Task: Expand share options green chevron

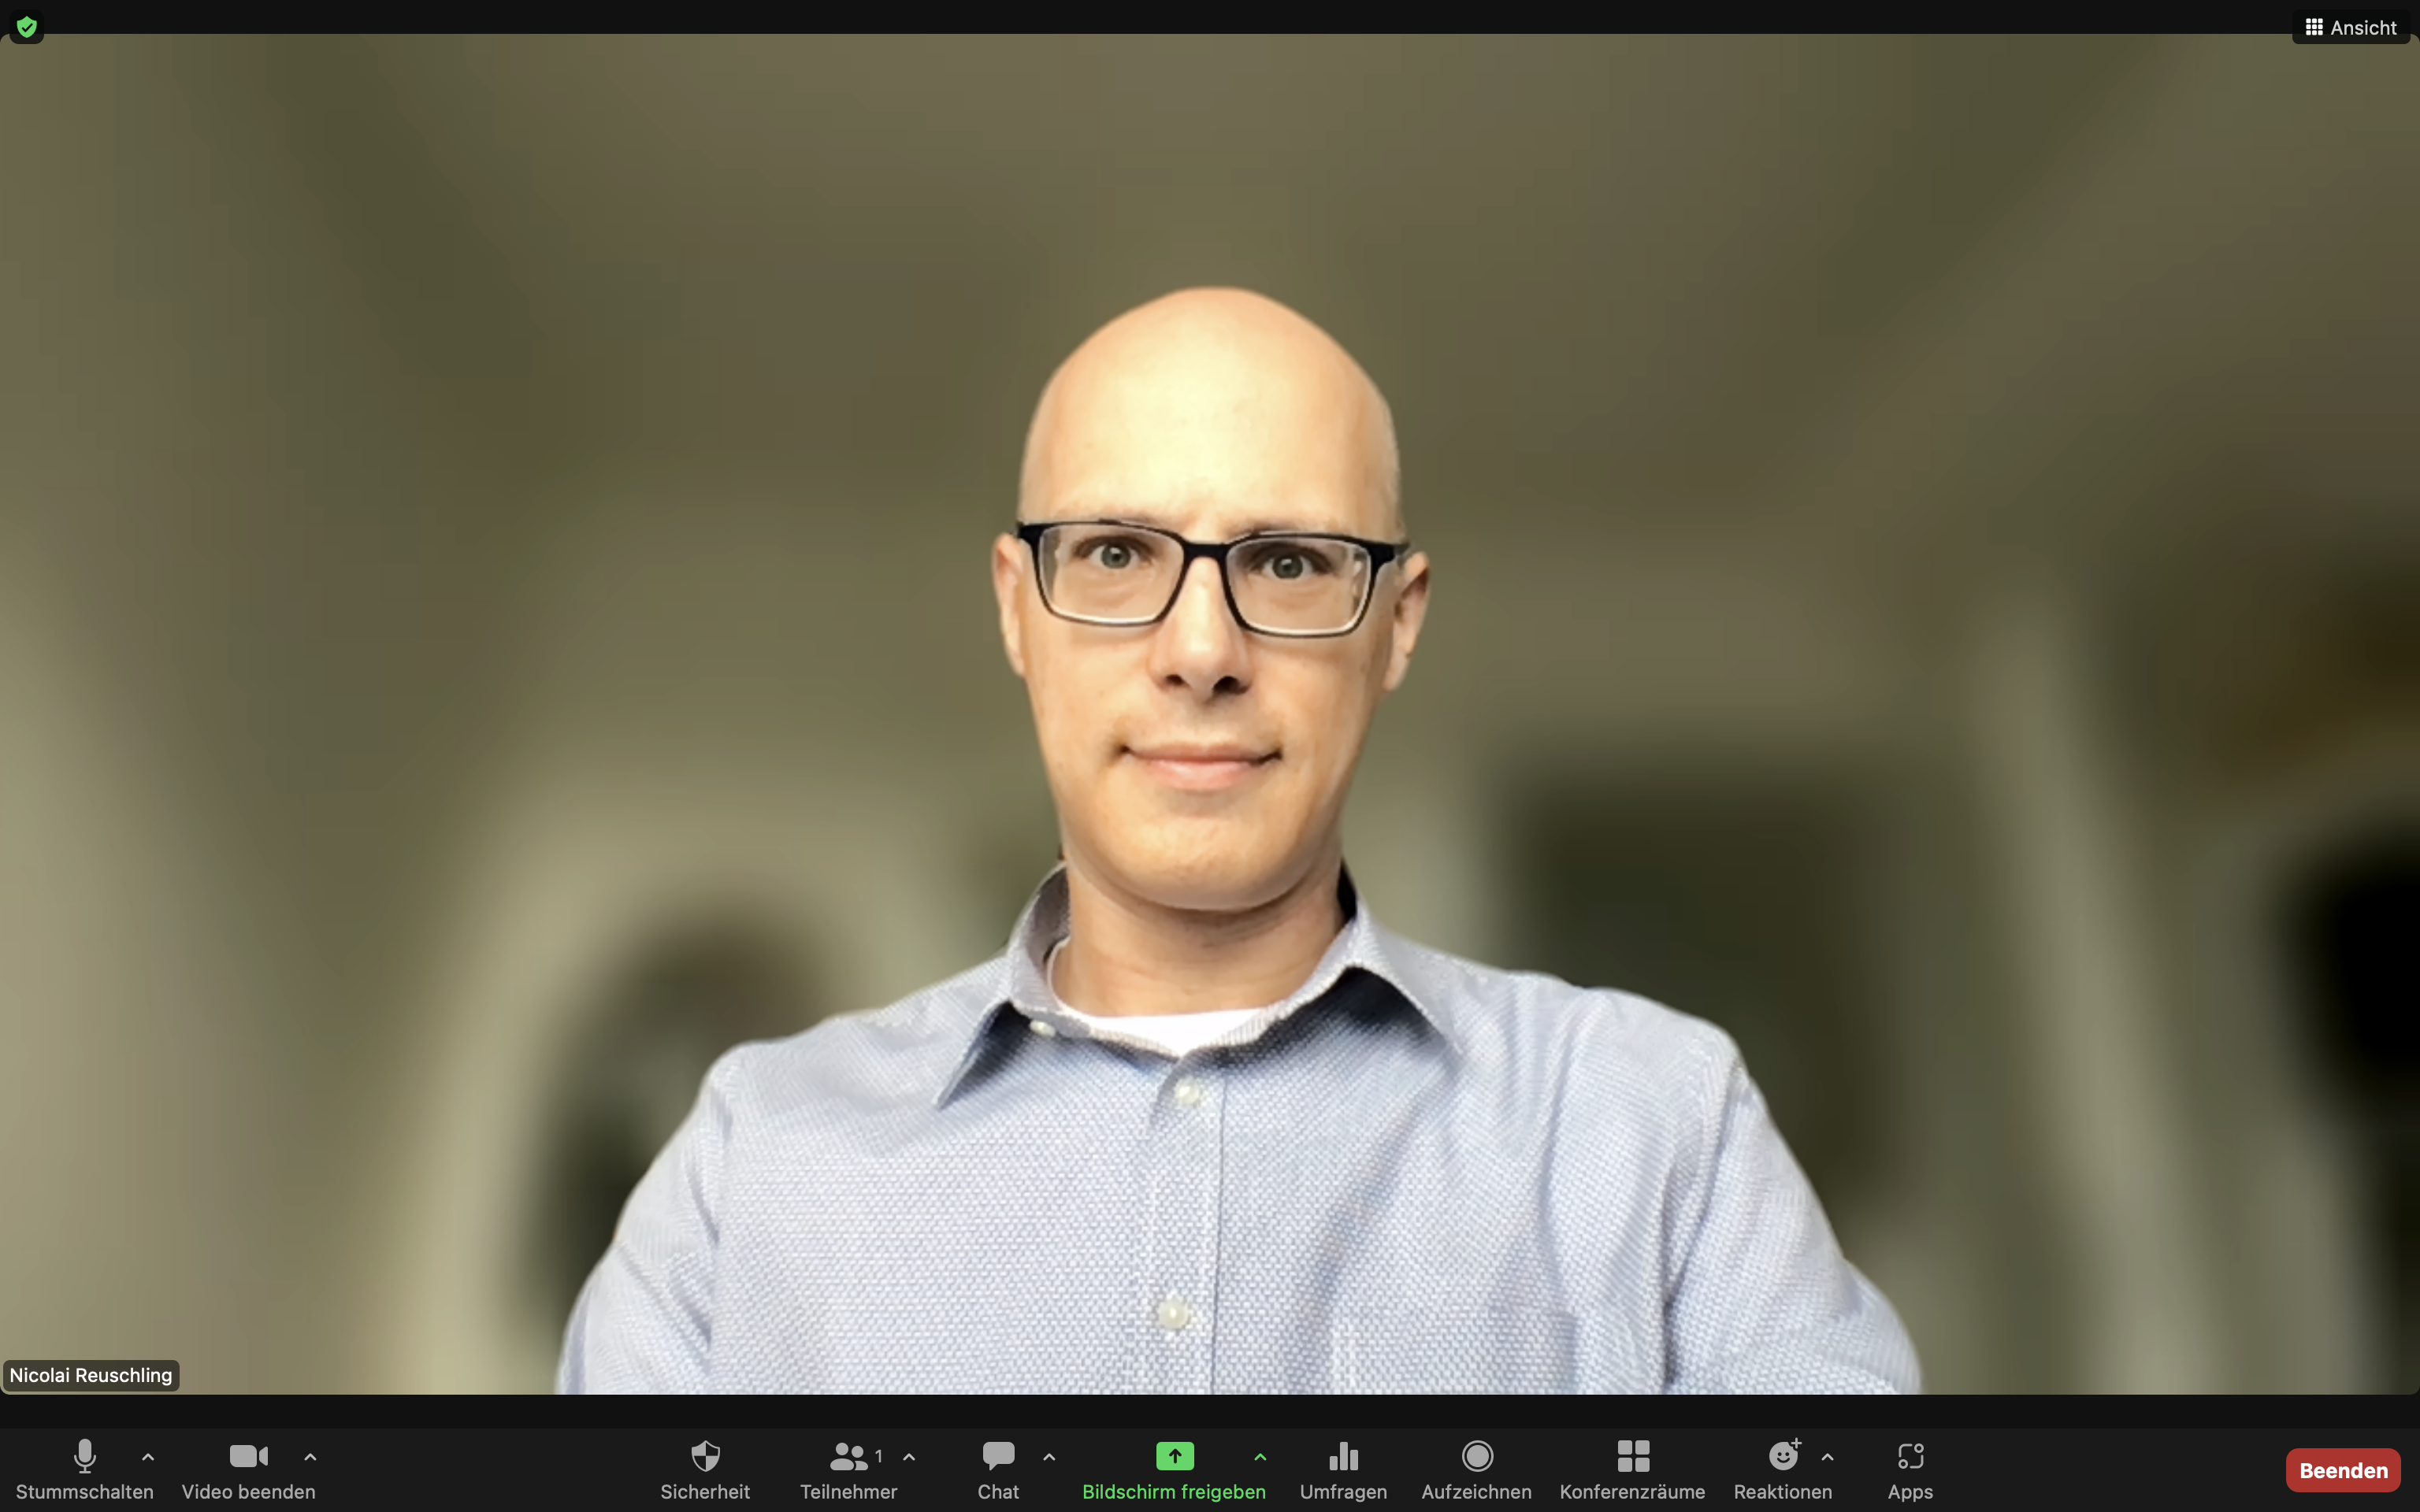Action: [1260, 1457]
